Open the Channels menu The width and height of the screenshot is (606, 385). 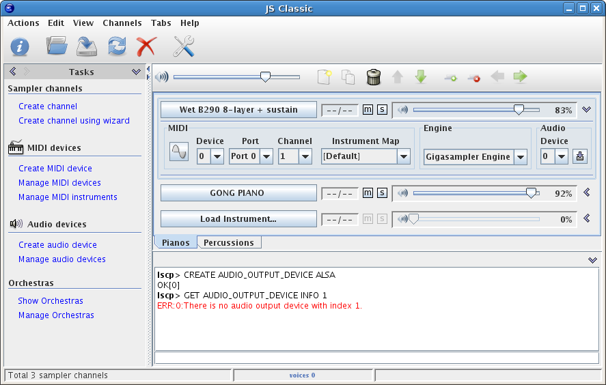(122, 23)
